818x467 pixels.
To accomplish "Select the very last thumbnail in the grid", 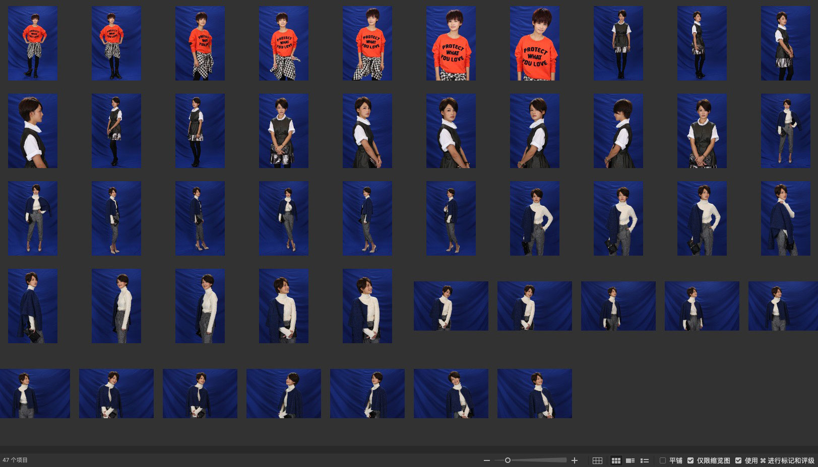I will coord(535,394).
